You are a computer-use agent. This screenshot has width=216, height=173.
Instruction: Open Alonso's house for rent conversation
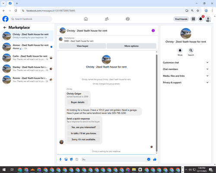27,47
